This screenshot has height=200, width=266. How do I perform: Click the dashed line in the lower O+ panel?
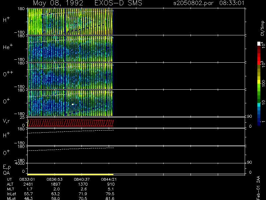[70, 149]
